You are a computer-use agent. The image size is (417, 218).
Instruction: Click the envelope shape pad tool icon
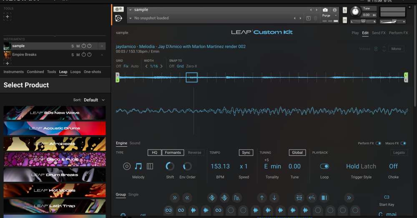click(x=237, y=198)
